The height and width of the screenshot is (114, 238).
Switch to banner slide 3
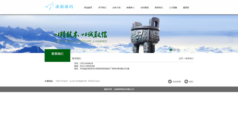click(178, 50)
